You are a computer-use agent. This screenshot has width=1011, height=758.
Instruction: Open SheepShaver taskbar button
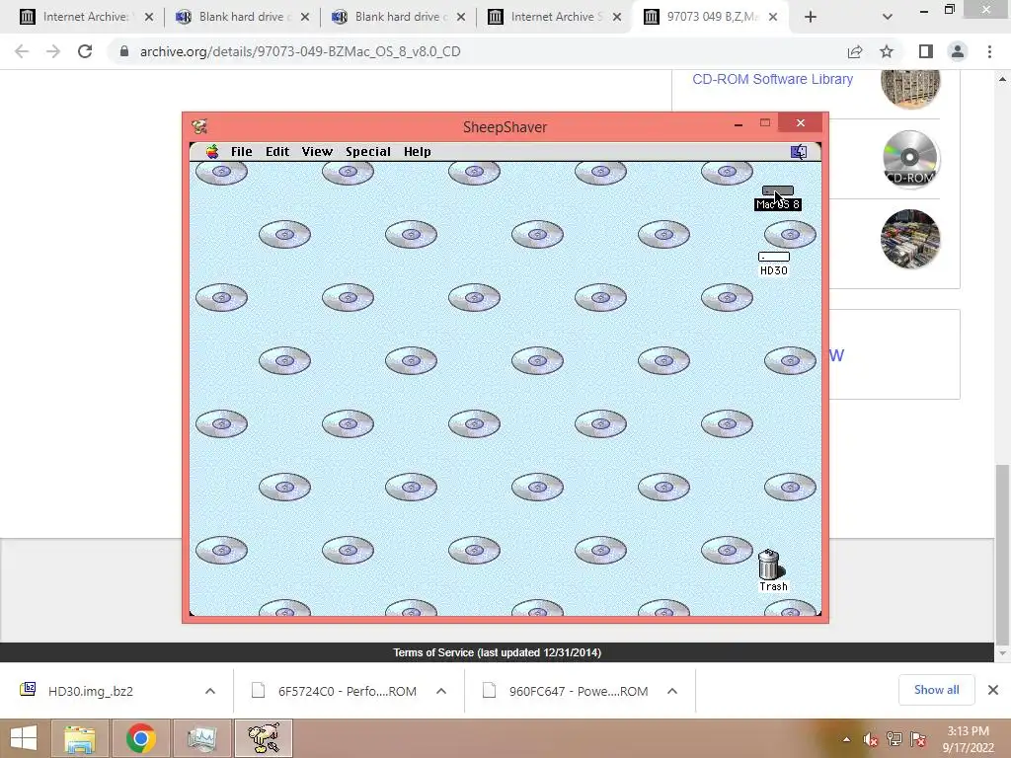click(263, 738)
